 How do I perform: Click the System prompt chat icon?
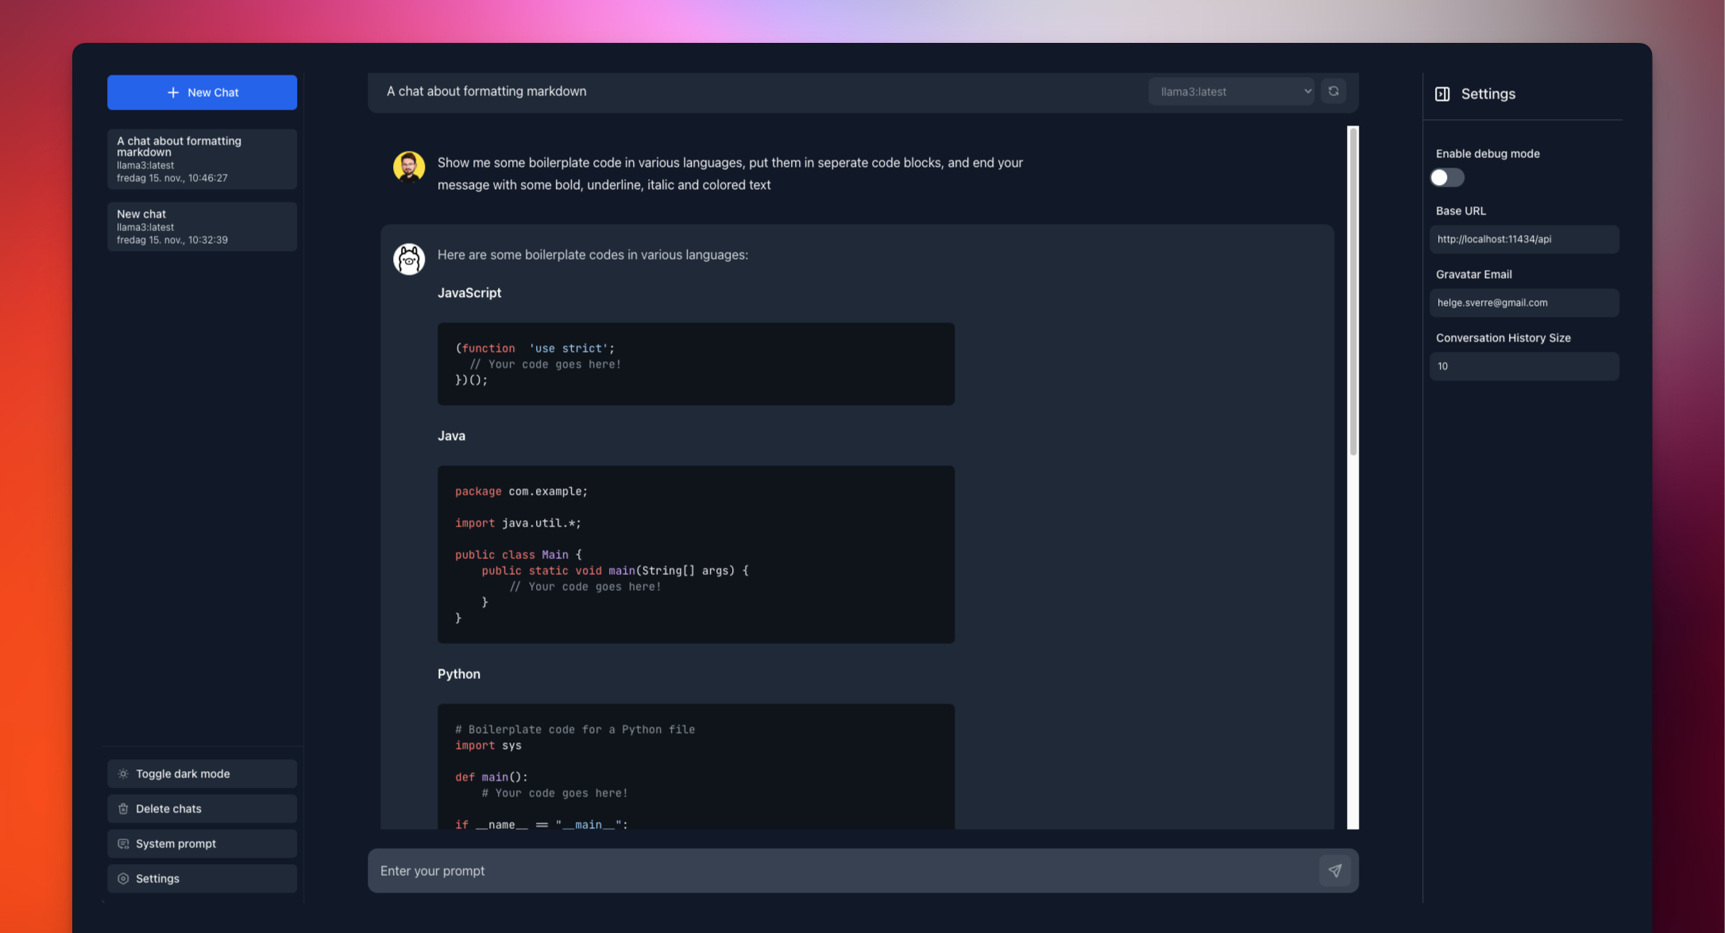(123, 843)
